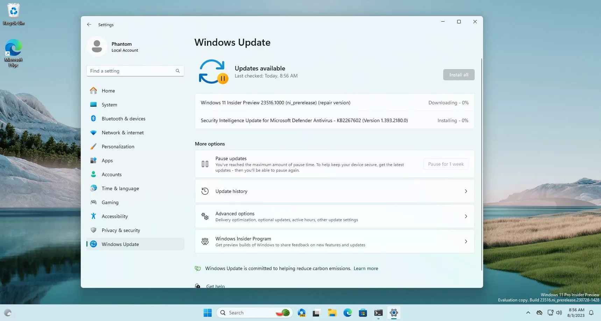Click the Home house icon in sidebar

click(x=93, y=91)
